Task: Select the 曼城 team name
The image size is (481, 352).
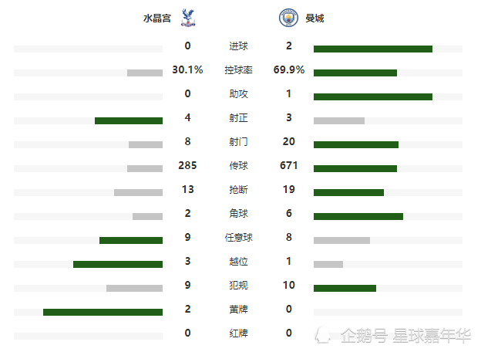Action: point(314,18)
